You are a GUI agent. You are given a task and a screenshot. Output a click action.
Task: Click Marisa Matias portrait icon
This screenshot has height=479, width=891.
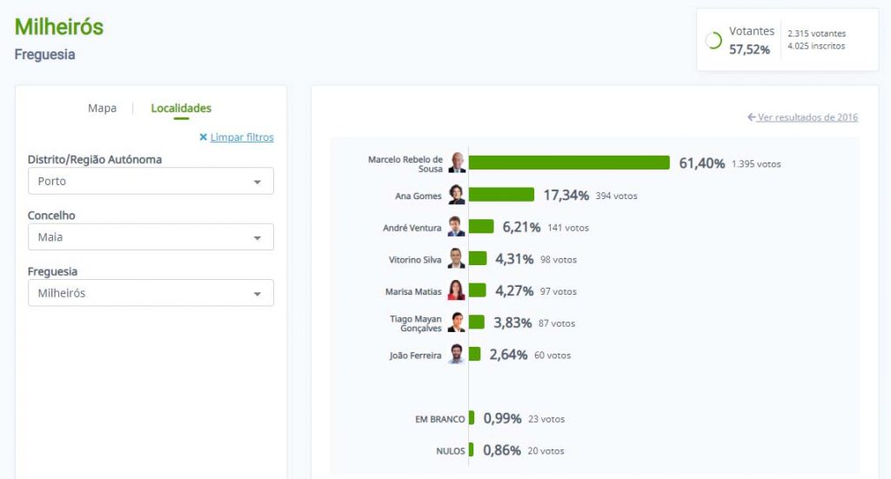point(457,291)
